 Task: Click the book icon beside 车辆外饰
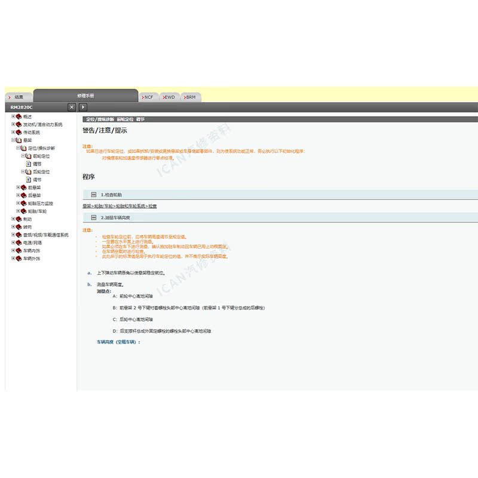[x=19, y=259]
